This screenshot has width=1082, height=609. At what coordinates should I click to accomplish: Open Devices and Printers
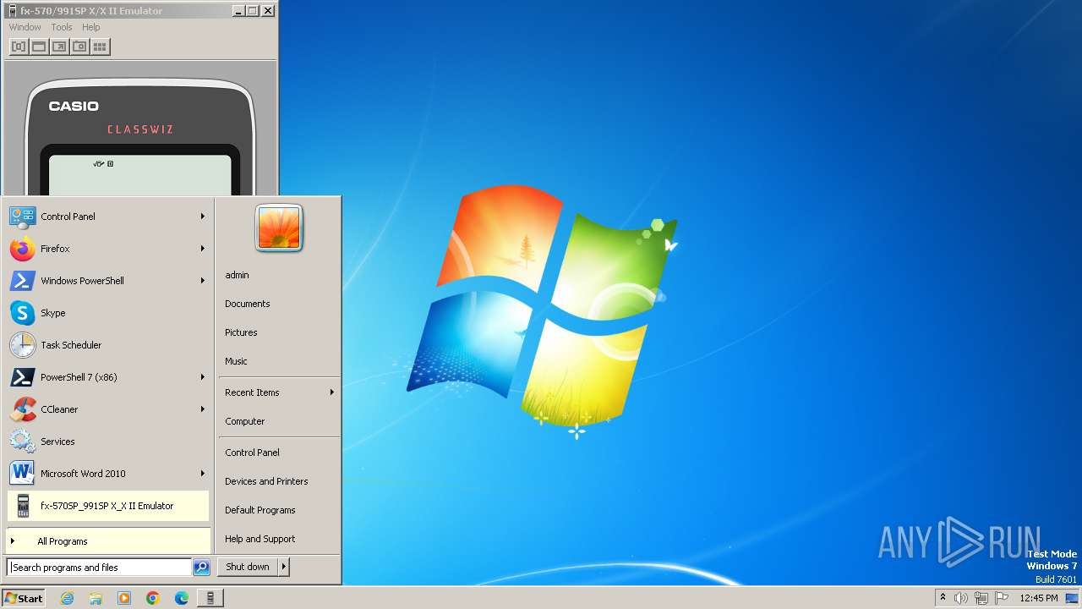pyautogui.click(x=279, y=481)
